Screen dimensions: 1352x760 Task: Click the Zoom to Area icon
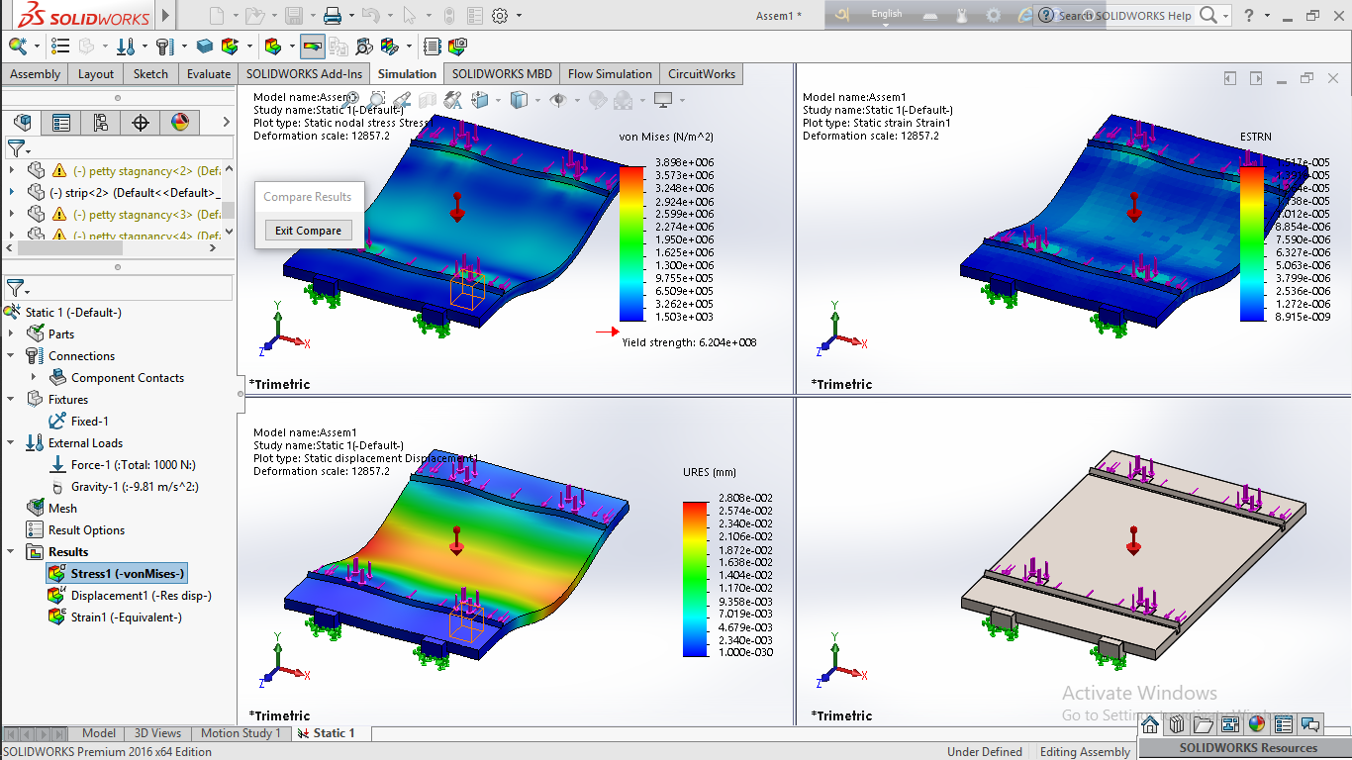click(x=376, y=99)
